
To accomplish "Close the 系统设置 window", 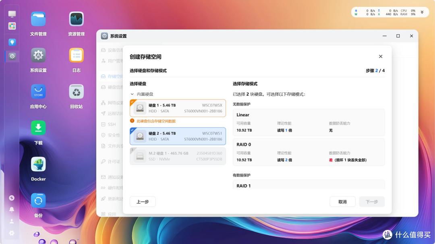I will 411,36.
